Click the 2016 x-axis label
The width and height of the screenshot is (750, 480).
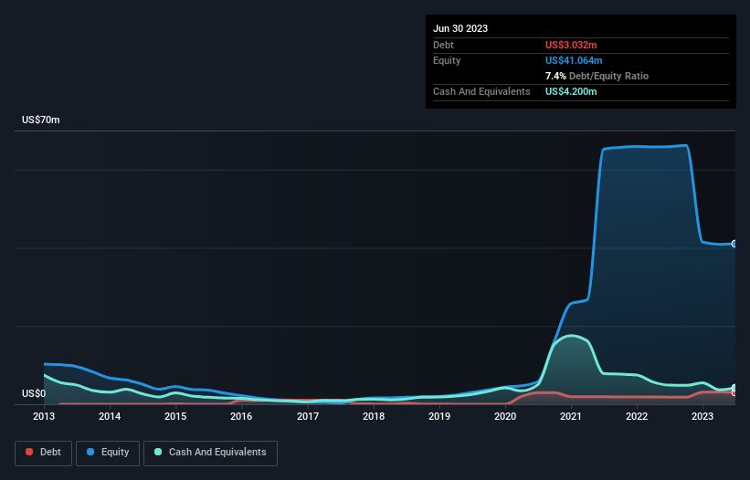[x=241, y=416]
